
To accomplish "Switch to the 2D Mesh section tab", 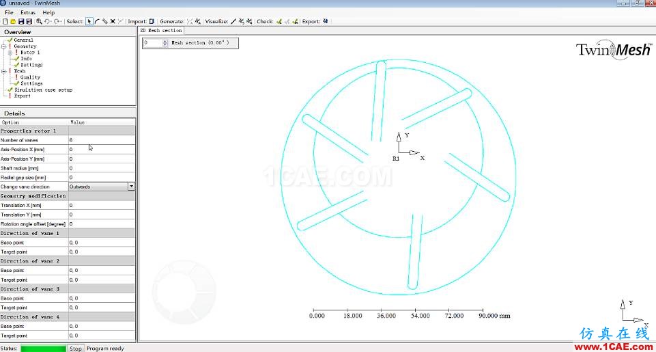I will pyautogui.click(x=160, y=31).
